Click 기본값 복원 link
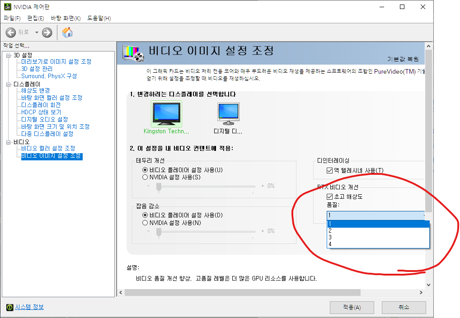The image size is (460, 318). pyautogui.click(x=403, y=59)
